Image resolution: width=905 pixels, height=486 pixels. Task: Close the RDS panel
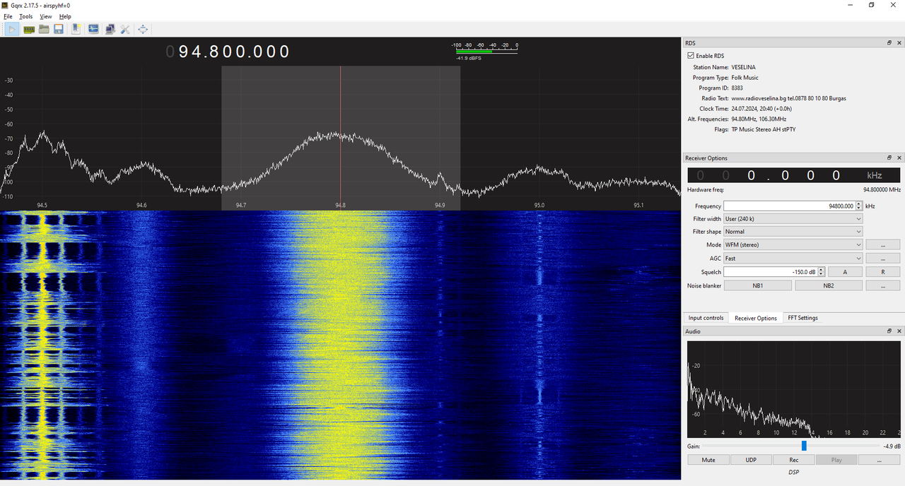[899, 43]
